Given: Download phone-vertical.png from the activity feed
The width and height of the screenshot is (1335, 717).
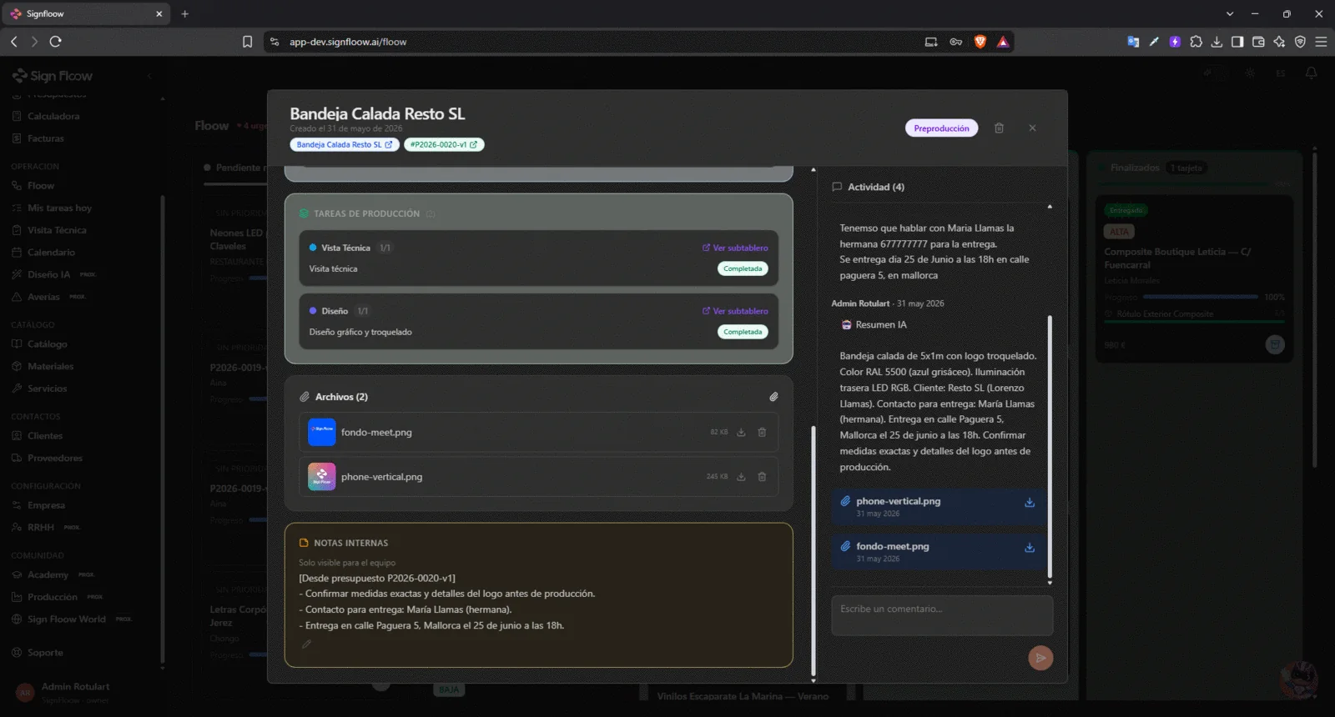Looking at the screenshot, I should 1030,503.
